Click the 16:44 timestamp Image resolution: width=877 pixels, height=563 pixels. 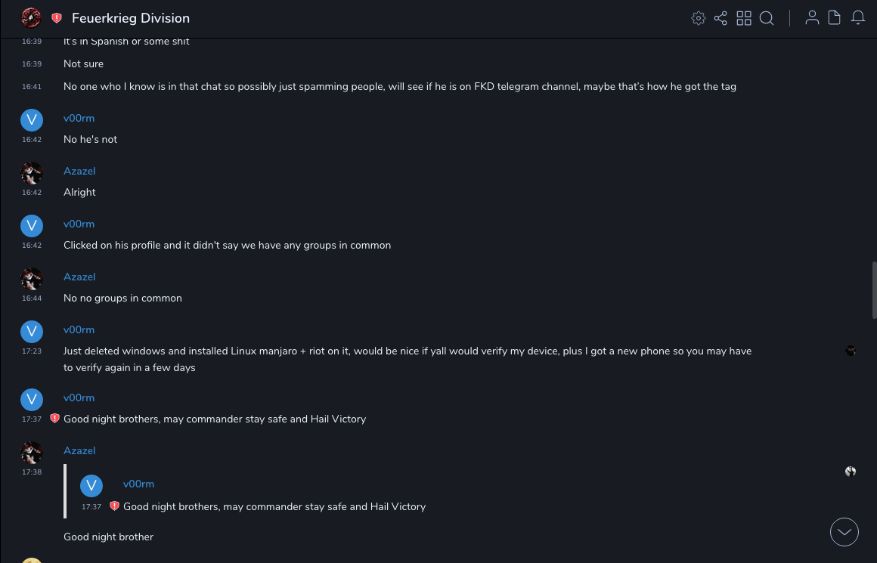(x=32, y=299)
